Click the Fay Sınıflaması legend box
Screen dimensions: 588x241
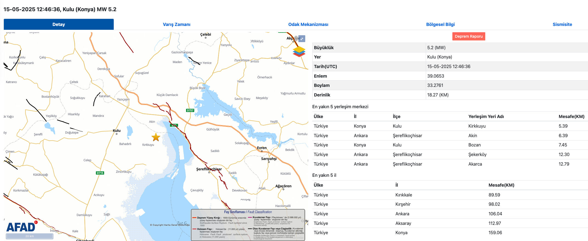pyautogui.click(x=248, y=225)
